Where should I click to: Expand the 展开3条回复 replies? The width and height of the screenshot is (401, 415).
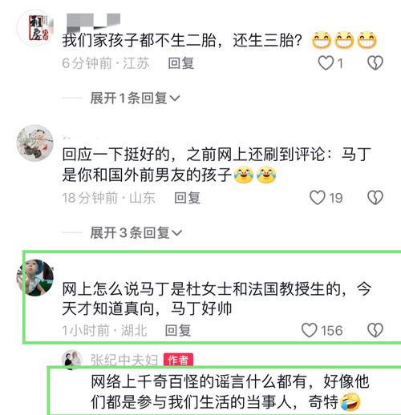[136, 232]
